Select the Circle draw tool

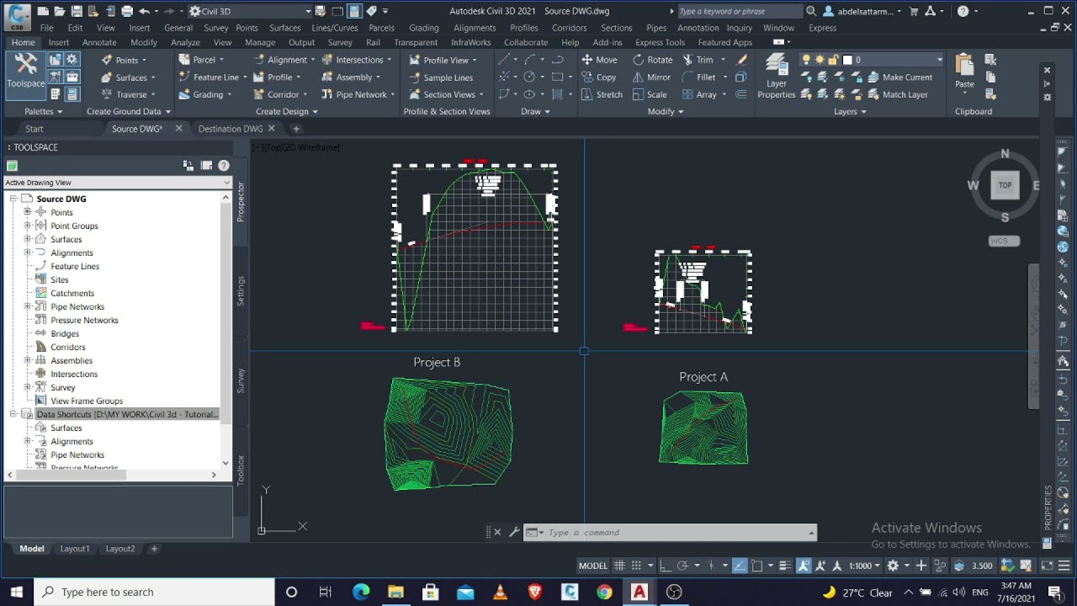tap(529, 77)
